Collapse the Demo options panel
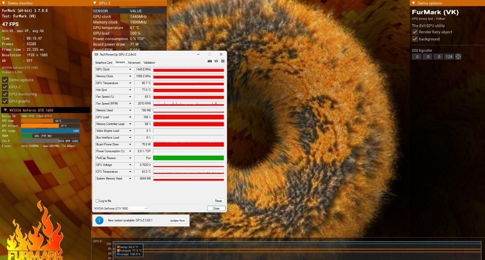 (x=414, y=3)
